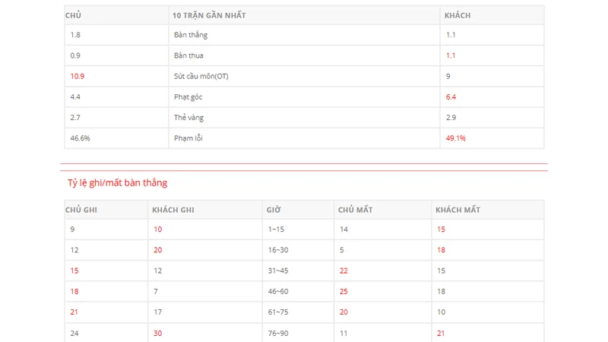Click the red 10.9 home value
Viewport: 608px width, 342px height.
[77, 76]
